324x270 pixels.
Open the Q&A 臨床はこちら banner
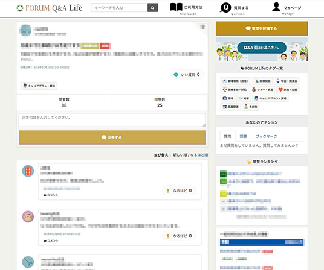[x=262, y=49]
